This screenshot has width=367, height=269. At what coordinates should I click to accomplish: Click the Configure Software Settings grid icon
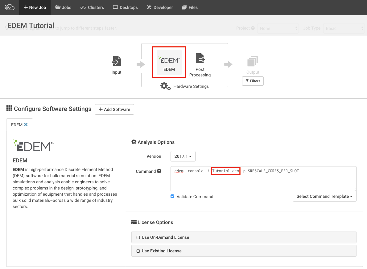[9, 108]
